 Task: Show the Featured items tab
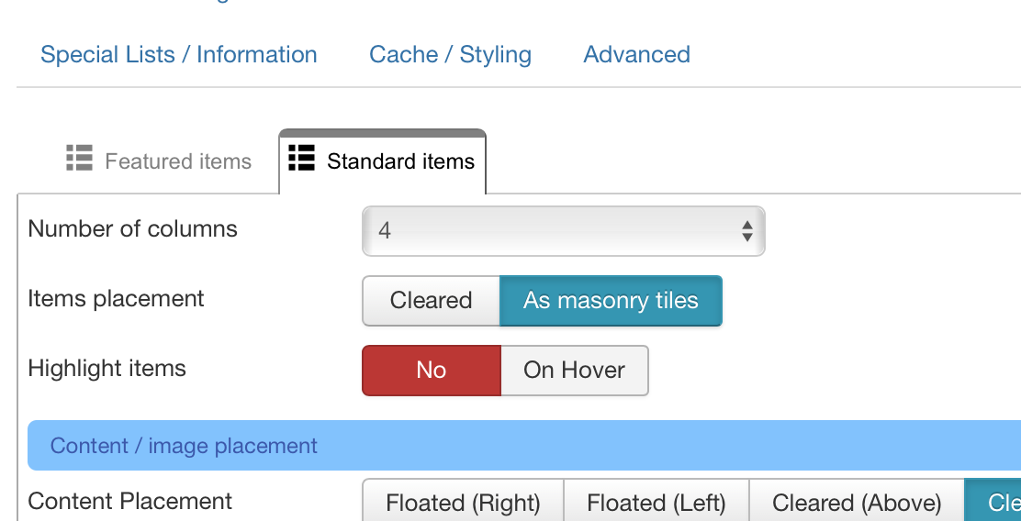(177, 162)
